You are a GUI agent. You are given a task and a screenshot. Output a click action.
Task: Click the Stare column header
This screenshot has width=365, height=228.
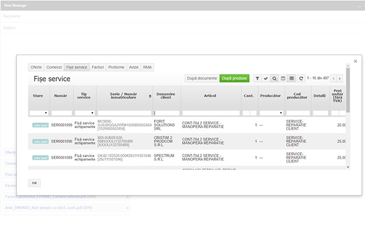click(x=38, y=96)
